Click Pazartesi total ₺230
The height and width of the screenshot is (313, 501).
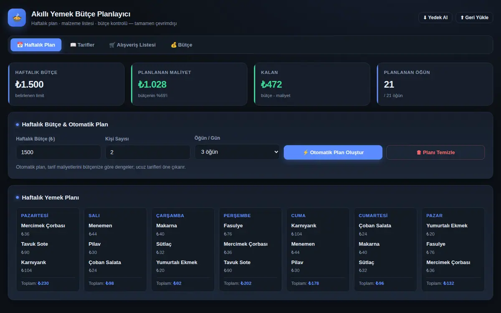[43, 283]
